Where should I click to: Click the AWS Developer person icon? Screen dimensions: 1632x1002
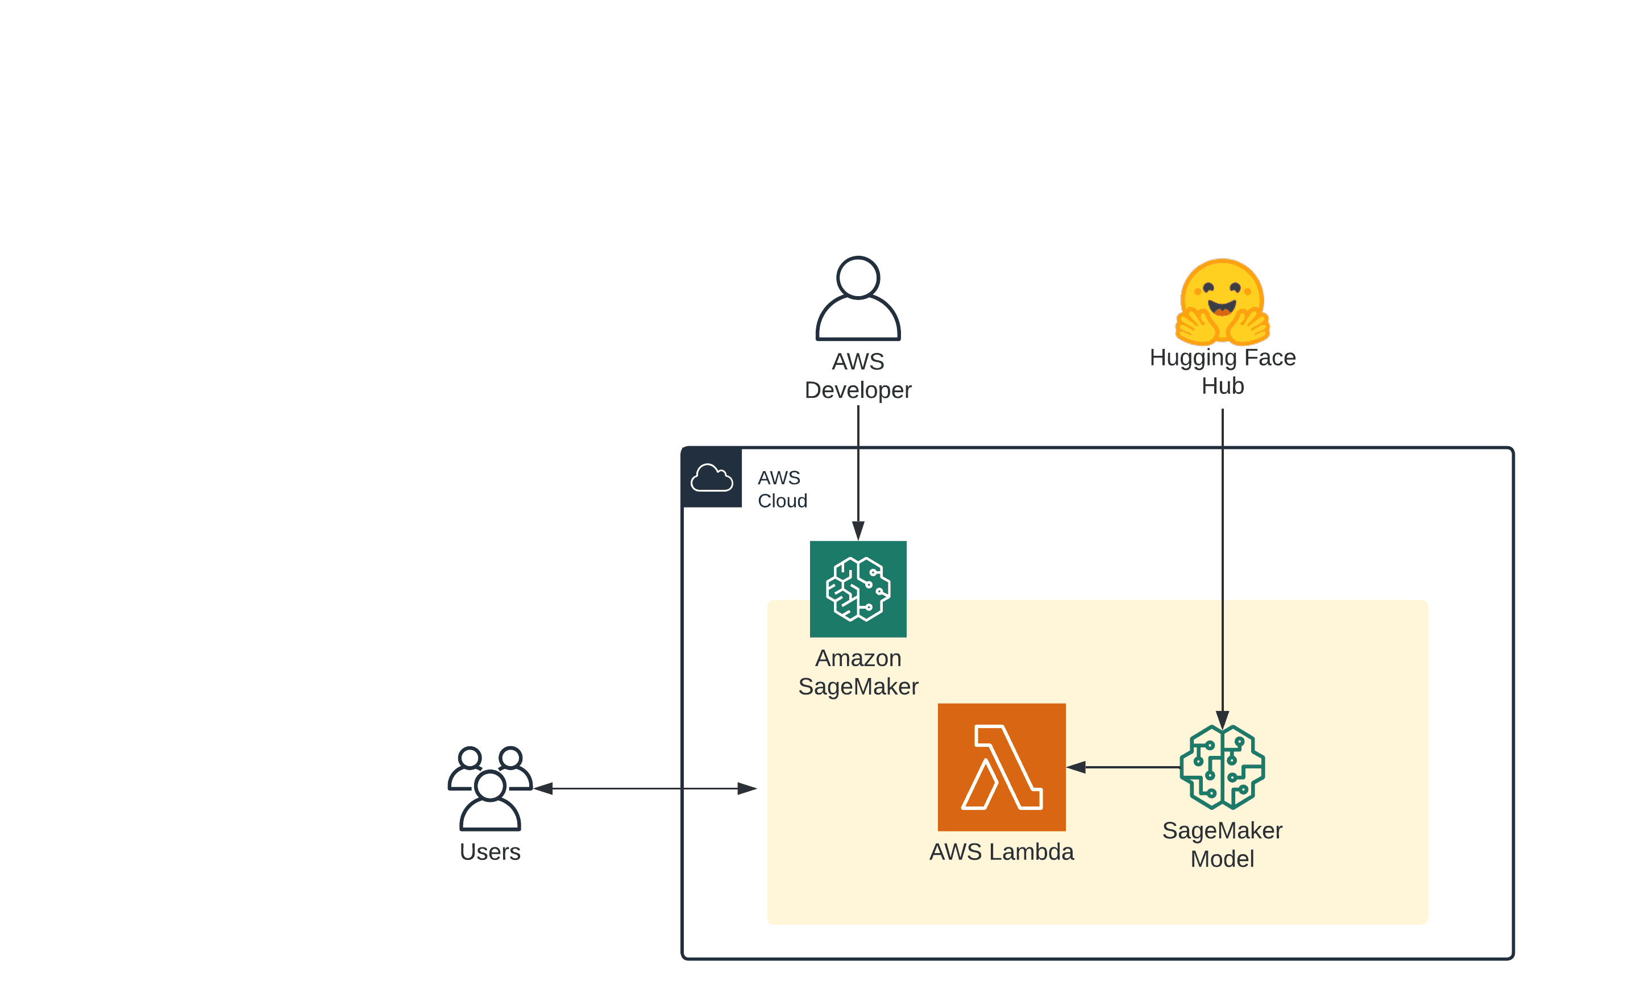coord(857,299)
